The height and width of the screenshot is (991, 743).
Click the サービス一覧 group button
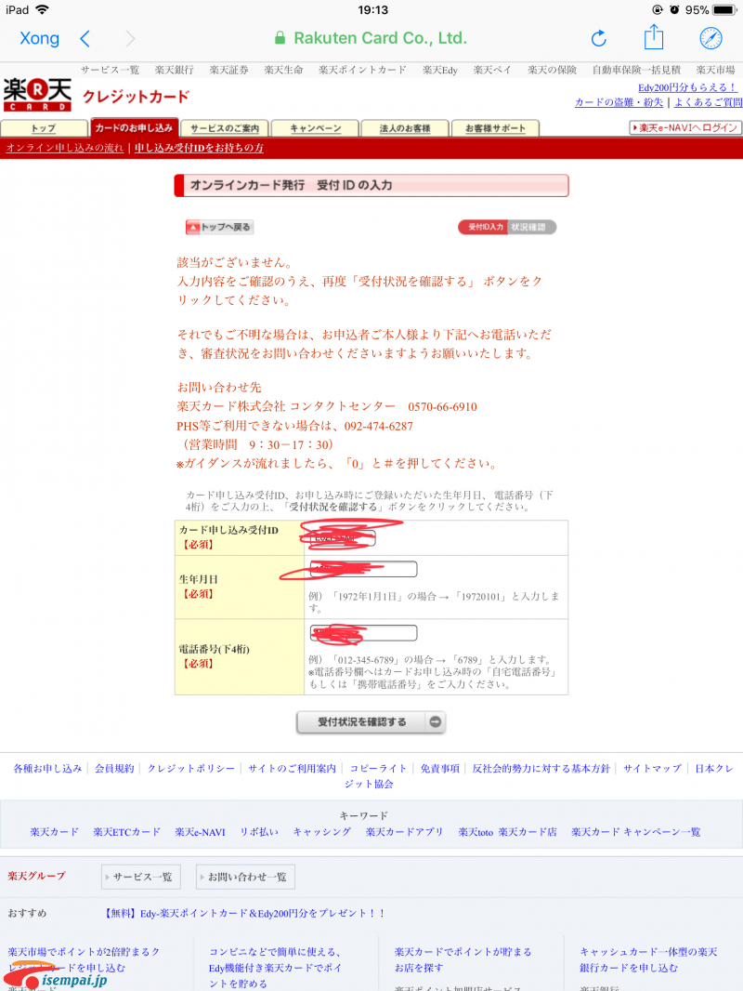tap(141, 878)
